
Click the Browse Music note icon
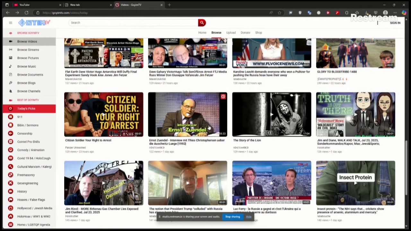point(11,66)
